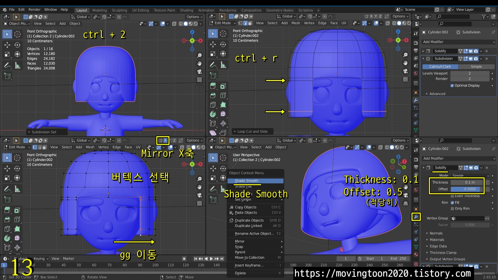Open Solidify Mode dropdown set to Simple

[x=470, y=176]
